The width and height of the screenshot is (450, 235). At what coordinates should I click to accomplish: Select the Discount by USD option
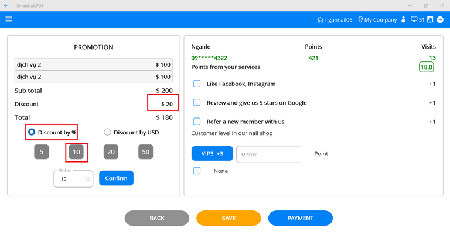pos(107,132)
